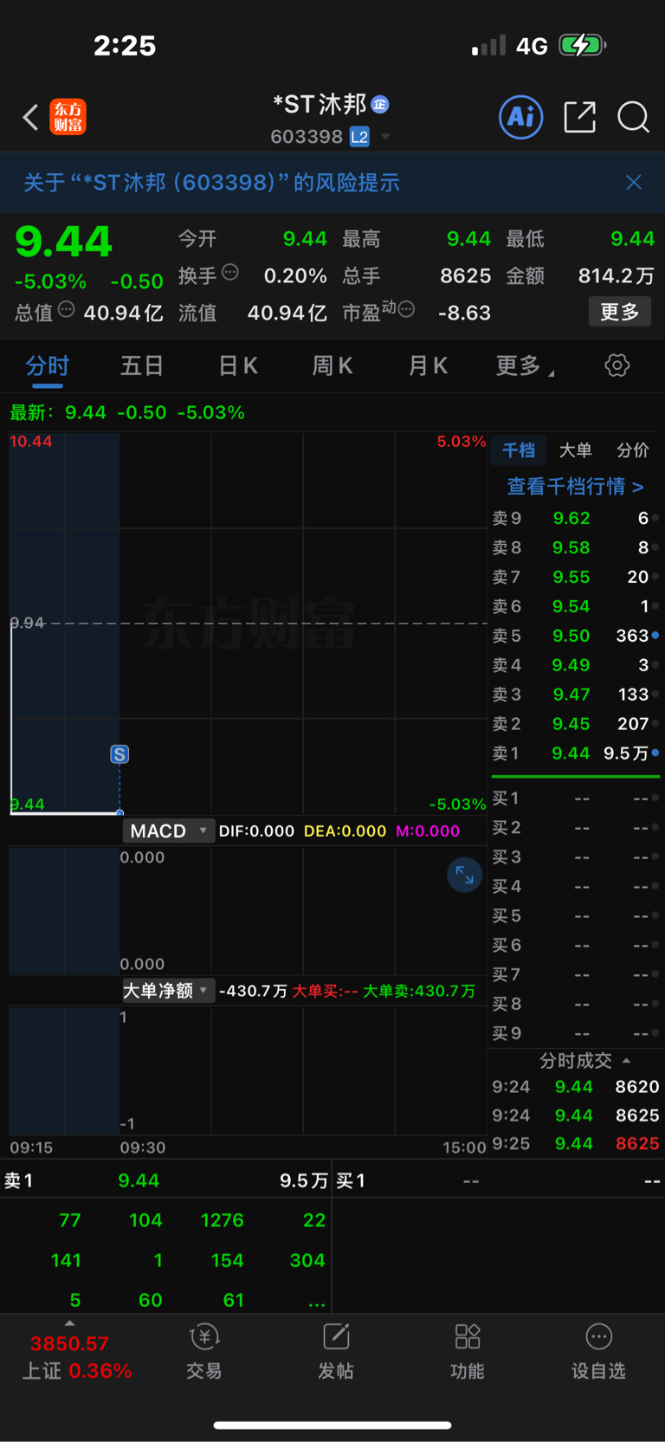Tap the S marker on chart
Viewport: 665px width, 1442px height.
pos(119,754)
